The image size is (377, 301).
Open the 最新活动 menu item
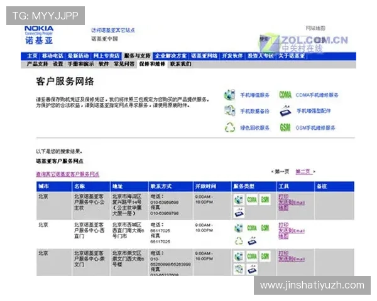(78, 56)
